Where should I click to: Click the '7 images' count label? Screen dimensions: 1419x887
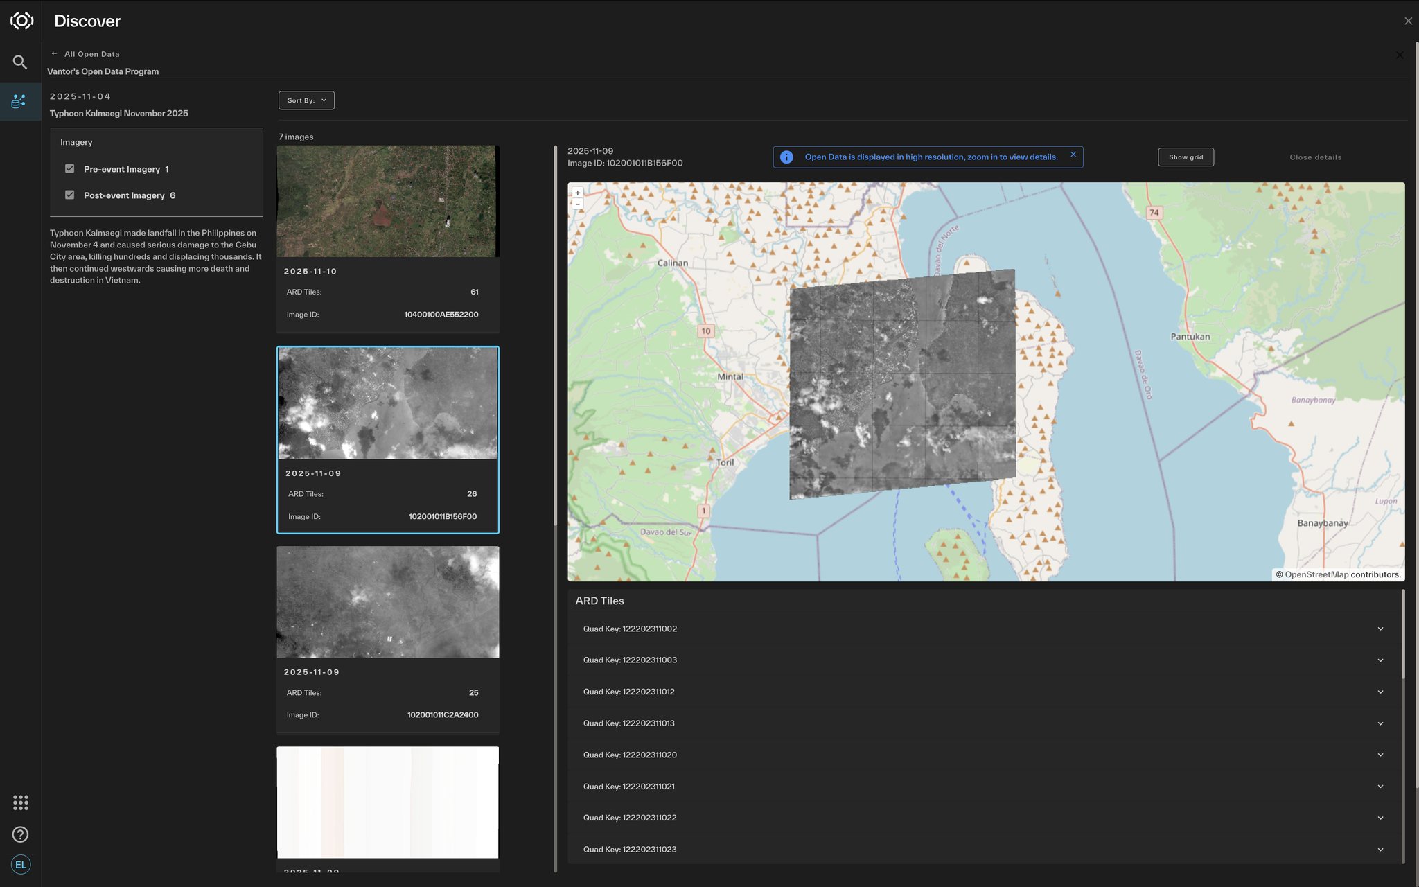point(296,137)
